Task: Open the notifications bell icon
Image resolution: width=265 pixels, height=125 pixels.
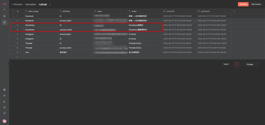Action: pyautogui.click(x=4, y=113)
